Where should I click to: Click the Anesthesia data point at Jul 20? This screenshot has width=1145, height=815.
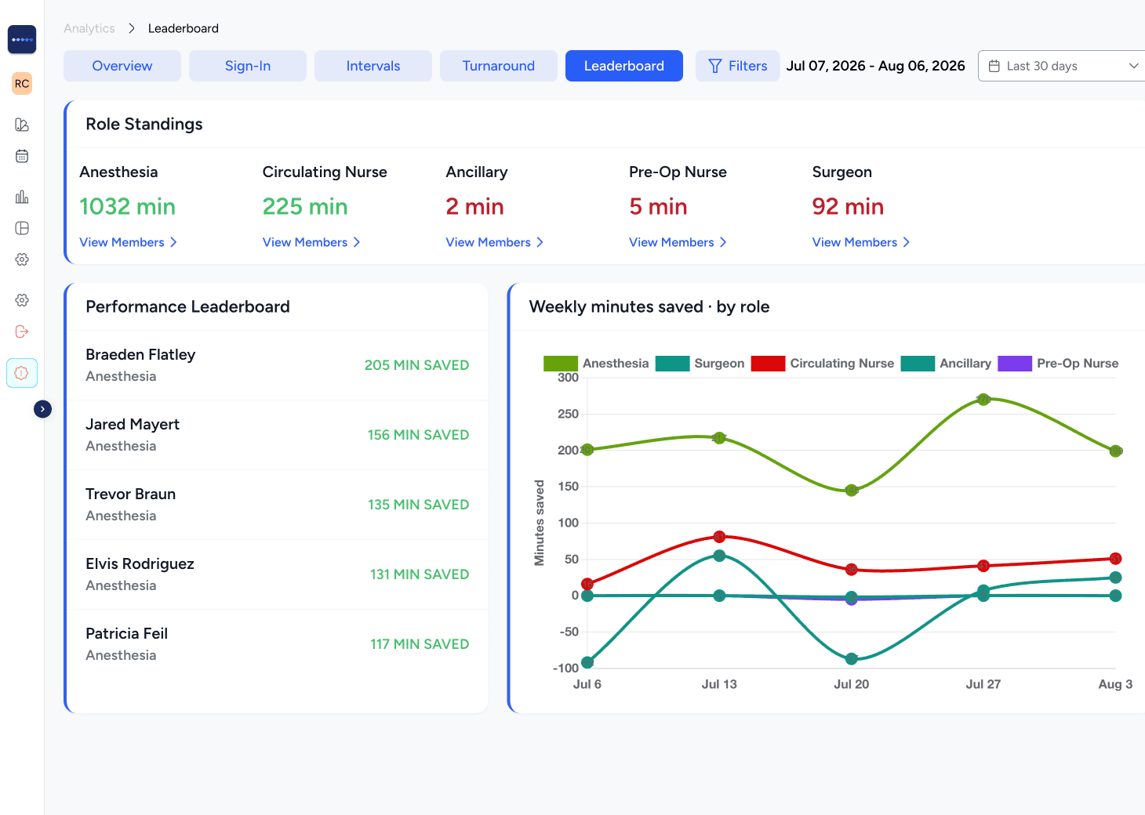[x=852, y=491]
